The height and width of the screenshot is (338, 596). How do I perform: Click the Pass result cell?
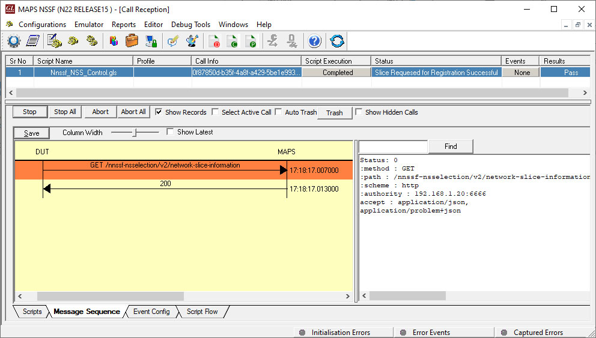[567, 73]
